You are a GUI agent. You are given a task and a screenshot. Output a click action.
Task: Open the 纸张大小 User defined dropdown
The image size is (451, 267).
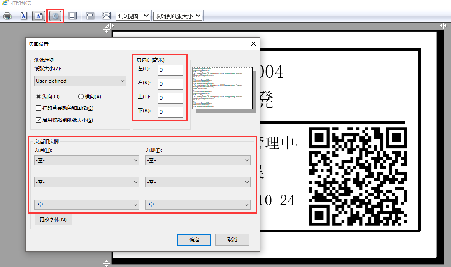[x=80, y=81]
